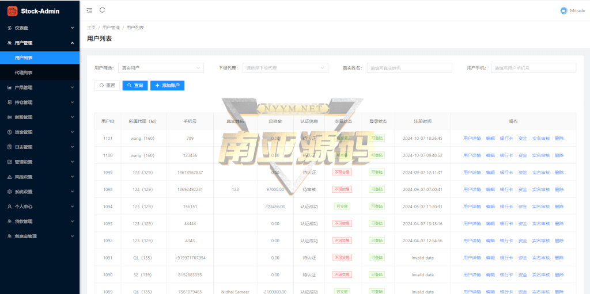The width and height of the screenshot is (590, 294).
Task: Select 代理列表 in the sidebar submenu
Action: tap(24, 72)
